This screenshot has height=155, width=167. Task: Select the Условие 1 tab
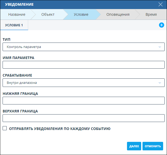coord(14,25)
